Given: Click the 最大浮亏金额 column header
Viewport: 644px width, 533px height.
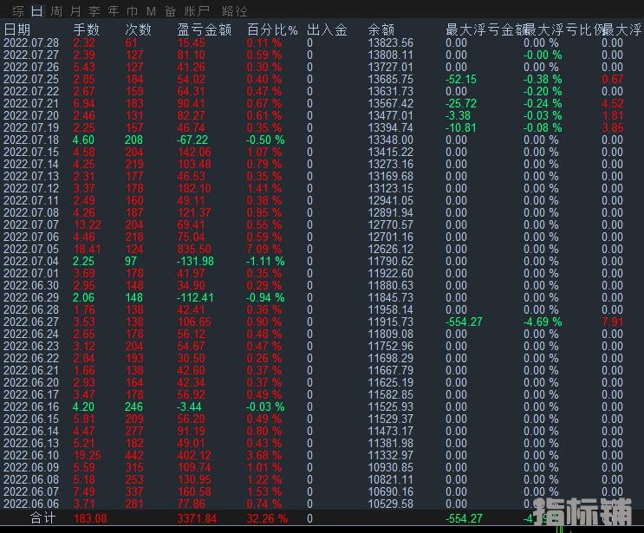Looking at the screenshot, I should 485,29.
